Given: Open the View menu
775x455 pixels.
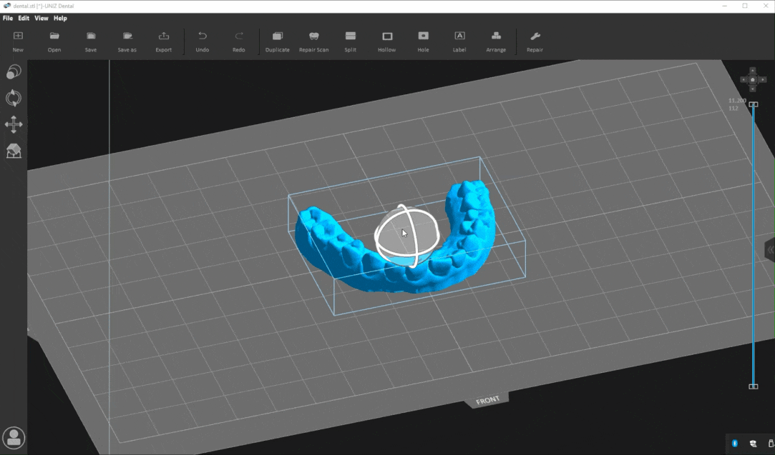Looking at the screenshot, I should (x=42, y=18).
